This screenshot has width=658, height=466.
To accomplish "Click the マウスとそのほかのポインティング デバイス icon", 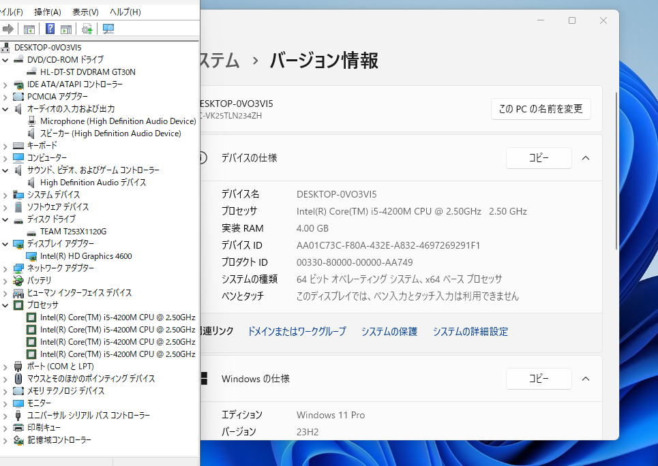I will 18,378.
